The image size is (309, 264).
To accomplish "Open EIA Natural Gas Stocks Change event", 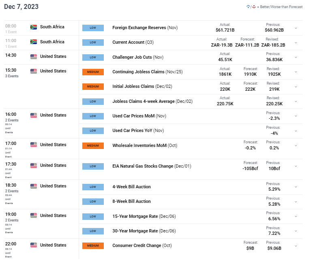I will (152, 166).
